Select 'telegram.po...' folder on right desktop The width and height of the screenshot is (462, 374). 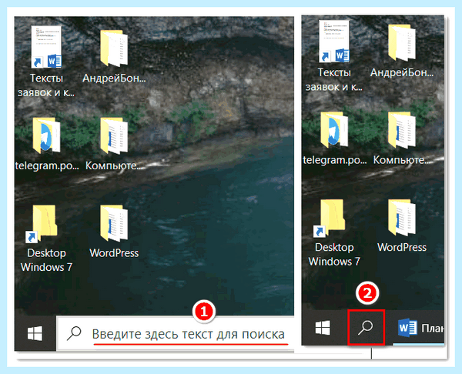(335, 139)
